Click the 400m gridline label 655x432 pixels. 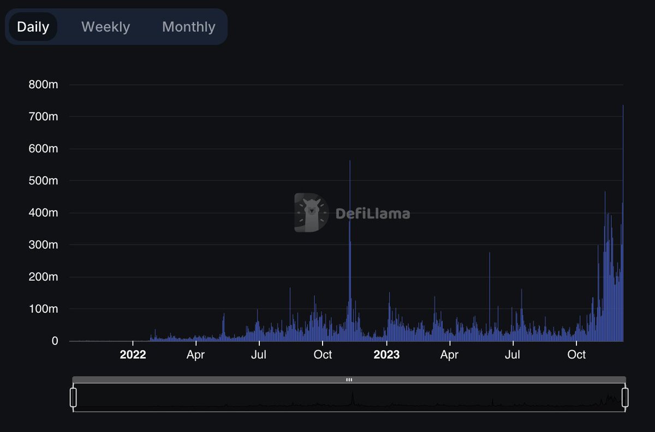(43, 212)
